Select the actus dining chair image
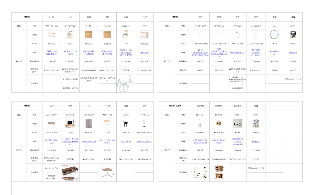This screenshot has width=312, height=195. pyautogui.click(x=70, y=35)
